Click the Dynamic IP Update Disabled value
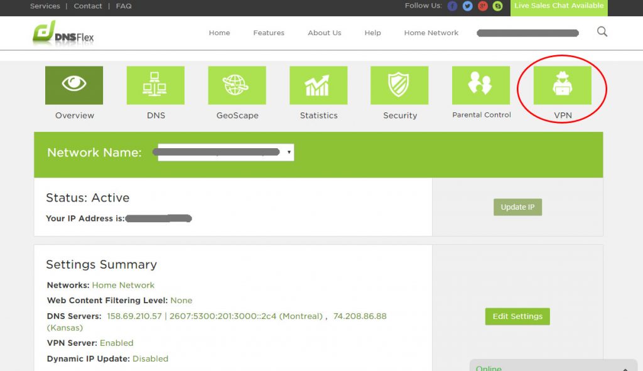The image size is (643, 371). click(150, 358)
